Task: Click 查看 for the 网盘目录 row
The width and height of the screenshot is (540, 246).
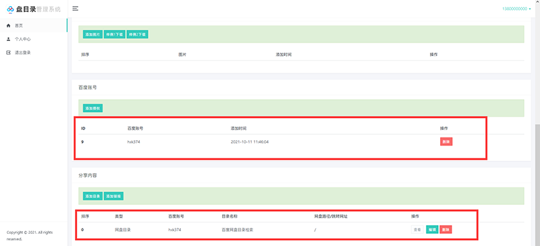Action: pyautogui.click(x=417, y=229)
